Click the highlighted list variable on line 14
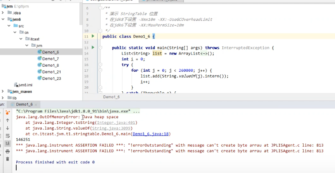This screenshot has width=335, height=173. tap(157, 53)
